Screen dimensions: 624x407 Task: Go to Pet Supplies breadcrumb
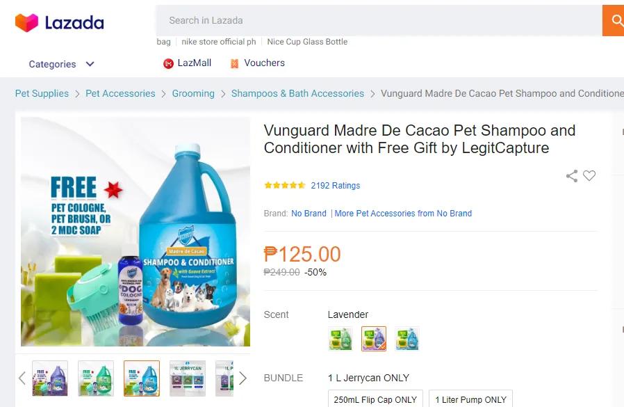(42, 93)
